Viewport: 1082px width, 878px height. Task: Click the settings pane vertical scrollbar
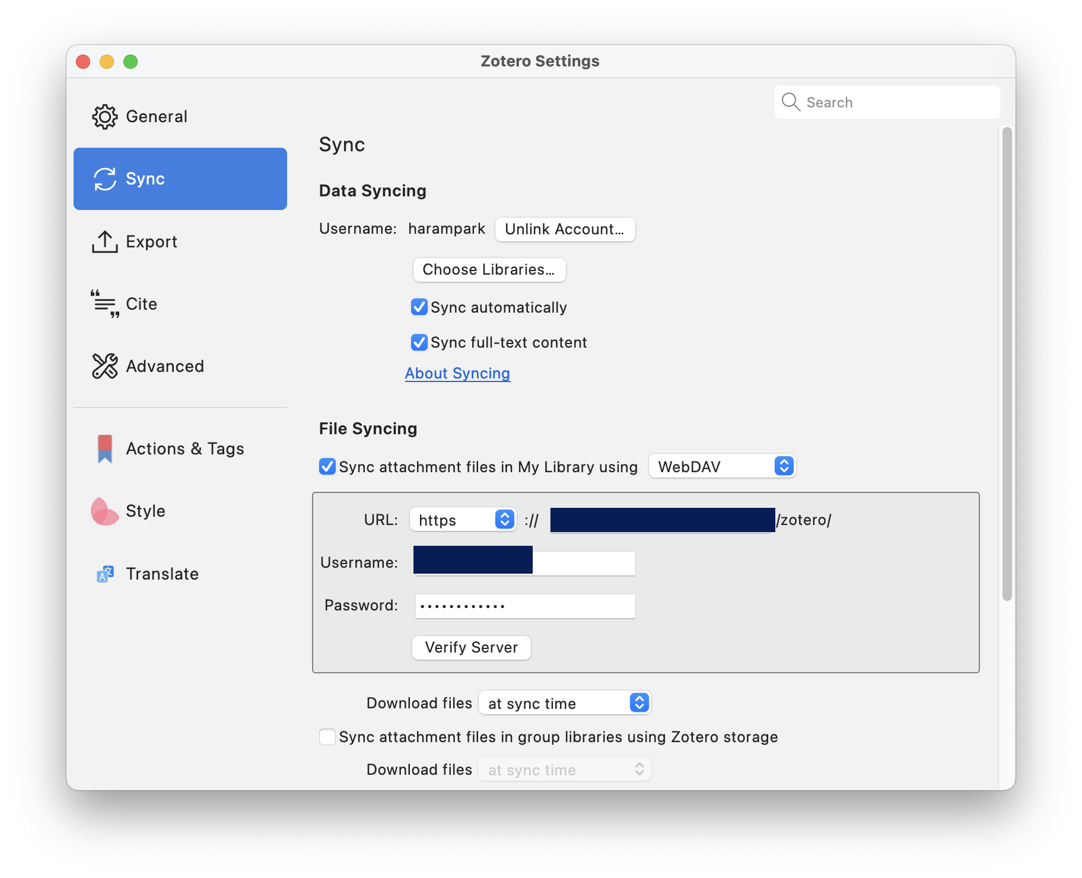pyautogui.click(x=1007, y=364)
